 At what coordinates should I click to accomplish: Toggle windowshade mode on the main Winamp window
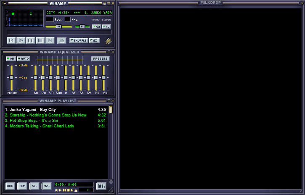[x=109, y=3]
